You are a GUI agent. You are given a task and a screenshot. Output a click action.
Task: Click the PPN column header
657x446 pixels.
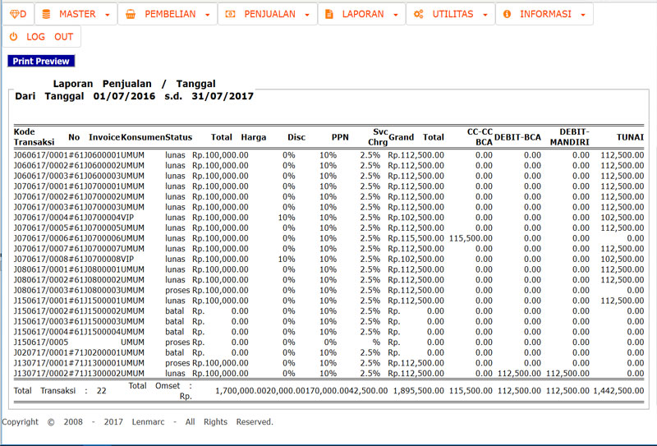click(x=340, y=137)
